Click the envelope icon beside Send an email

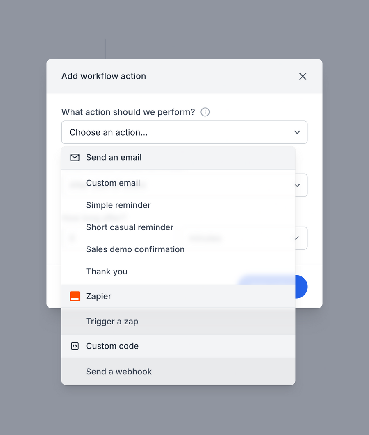(75, 157)
